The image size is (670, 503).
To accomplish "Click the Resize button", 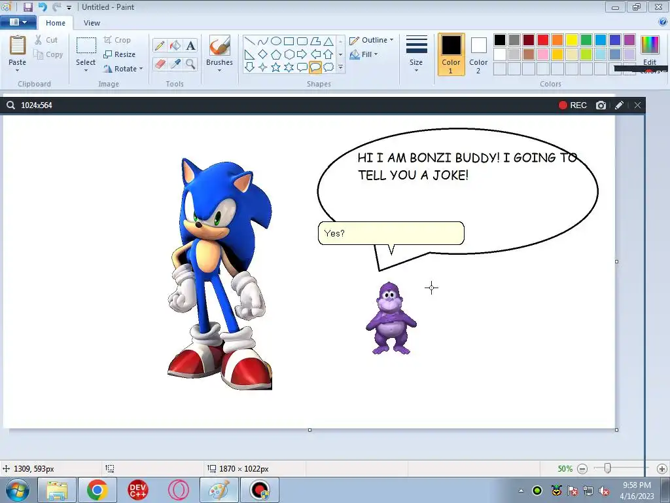I will [x=120, y=54].
